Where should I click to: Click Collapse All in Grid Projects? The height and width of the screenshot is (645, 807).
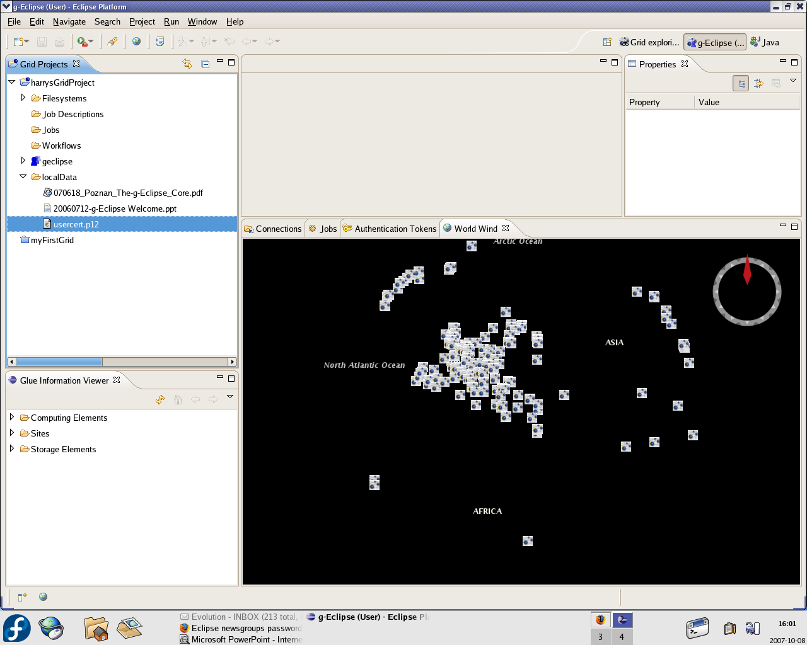(x=205, y=64)
